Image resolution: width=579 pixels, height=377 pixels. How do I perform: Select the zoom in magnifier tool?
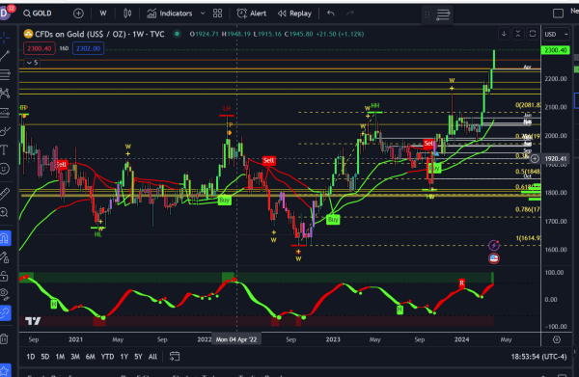pos(4,212)
